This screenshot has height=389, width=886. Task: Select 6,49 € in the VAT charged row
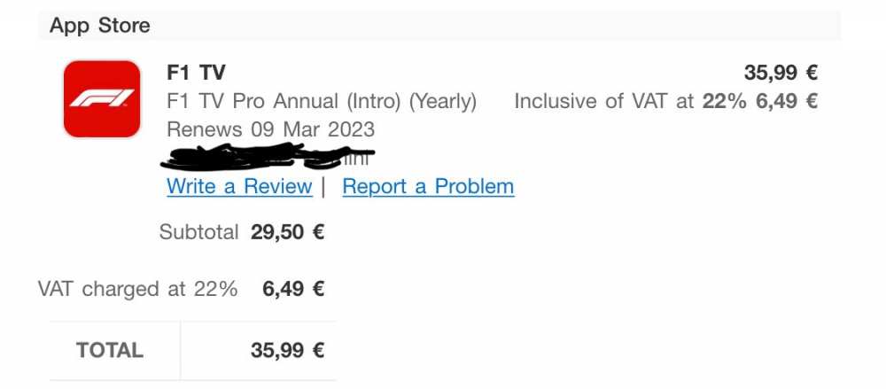tap(293, 288)
